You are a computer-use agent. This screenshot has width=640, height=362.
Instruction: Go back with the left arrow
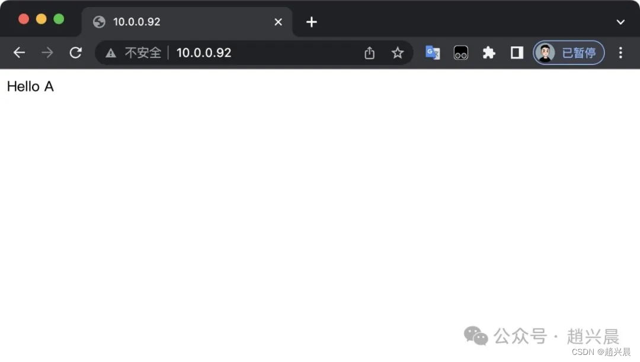click(x=19, y=53)
